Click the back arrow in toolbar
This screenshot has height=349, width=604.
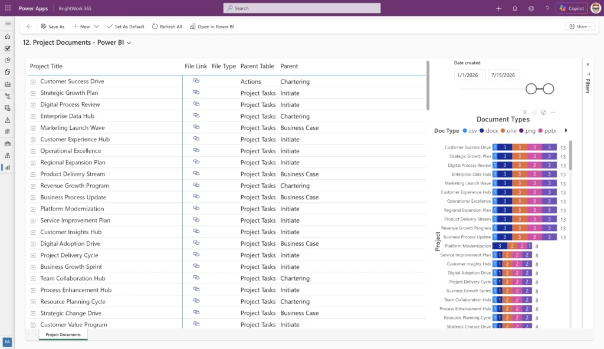tap(29, 27)
